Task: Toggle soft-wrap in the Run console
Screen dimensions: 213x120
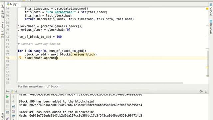Action: [13, 106]
